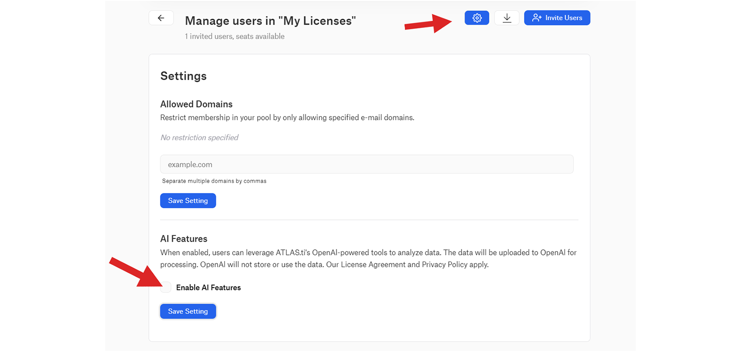Open pool settings via the gear icon

(x=477, y=18)
